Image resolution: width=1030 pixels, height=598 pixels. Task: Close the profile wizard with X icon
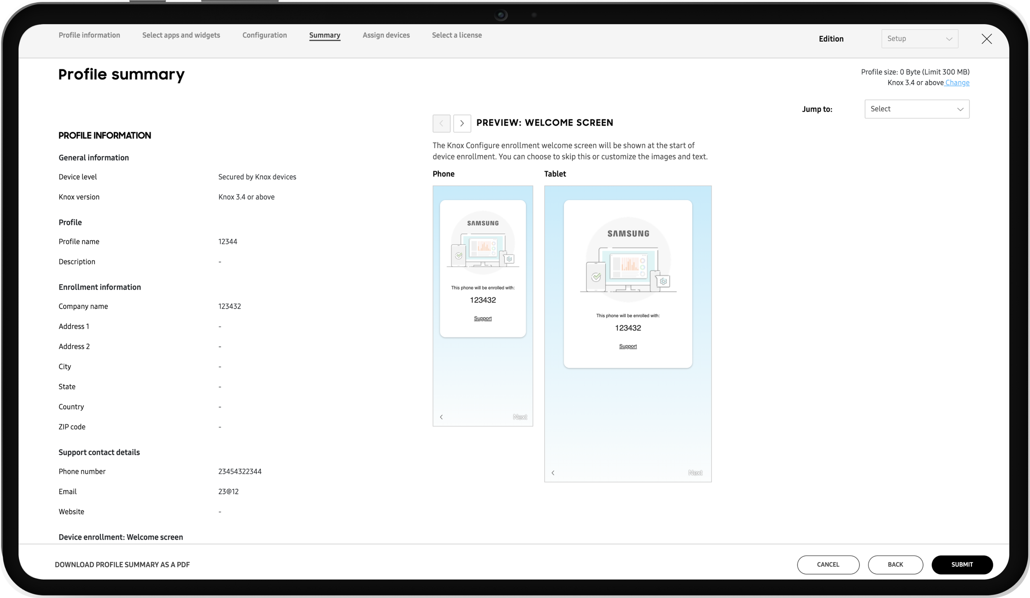(986, 39)
